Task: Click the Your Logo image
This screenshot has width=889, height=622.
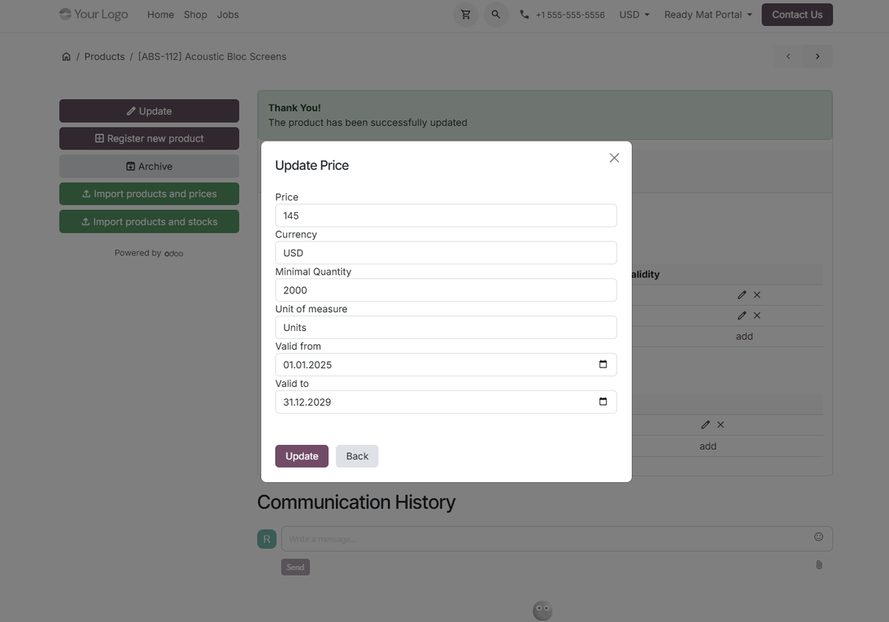Action: pos(94,14)
